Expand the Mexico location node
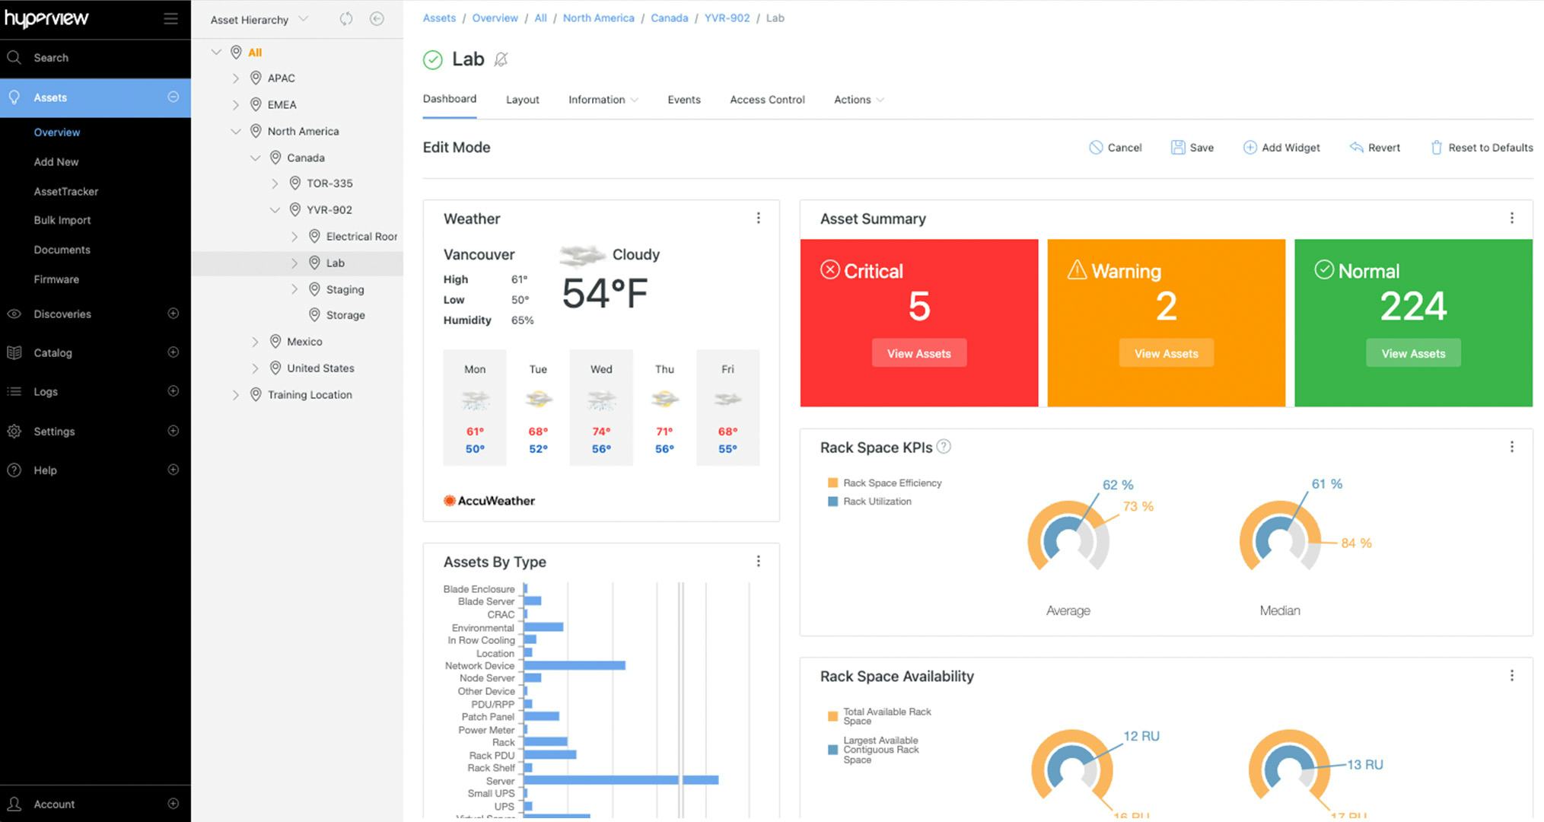The image size is (1544, 822). (x=256, y=341)
